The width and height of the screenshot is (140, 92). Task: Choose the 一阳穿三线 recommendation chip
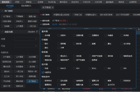click(x=77, y=15)
